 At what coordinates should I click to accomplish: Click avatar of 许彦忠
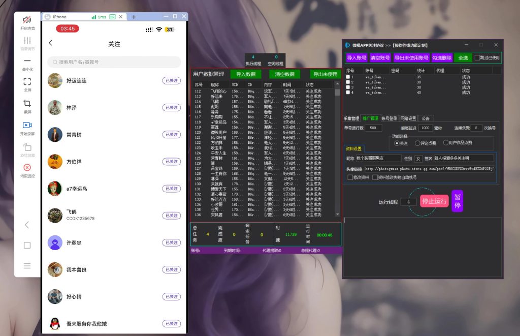[x=55, y=242]
